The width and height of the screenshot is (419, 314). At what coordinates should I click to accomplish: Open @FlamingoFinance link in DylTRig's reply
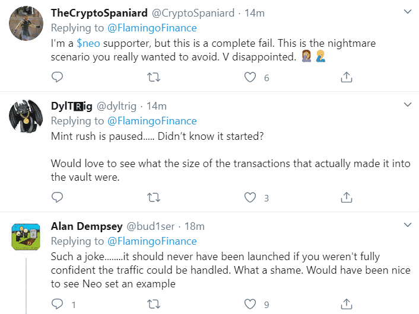151,121
